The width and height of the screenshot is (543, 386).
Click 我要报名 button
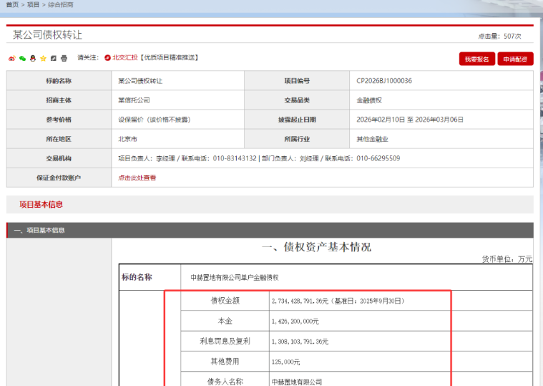476,59
